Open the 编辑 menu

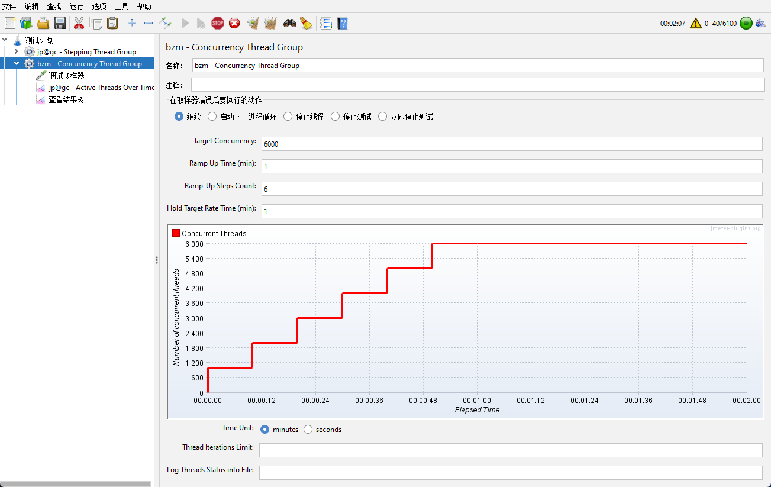click(31, 7)
